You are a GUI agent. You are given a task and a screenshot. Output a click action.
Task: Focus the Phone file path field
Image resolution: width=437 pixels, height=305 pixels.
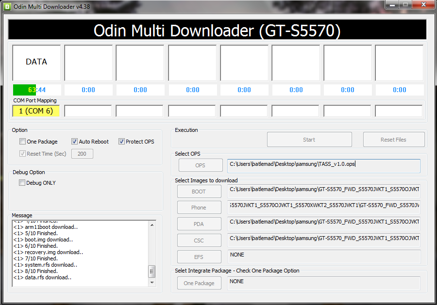(323, 207)
